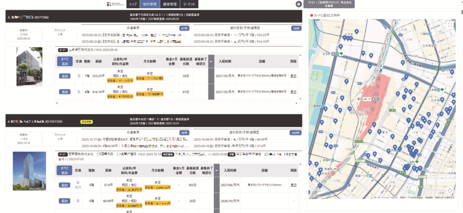
Task: Open the トップ tab
Action: tap(132, 4)
